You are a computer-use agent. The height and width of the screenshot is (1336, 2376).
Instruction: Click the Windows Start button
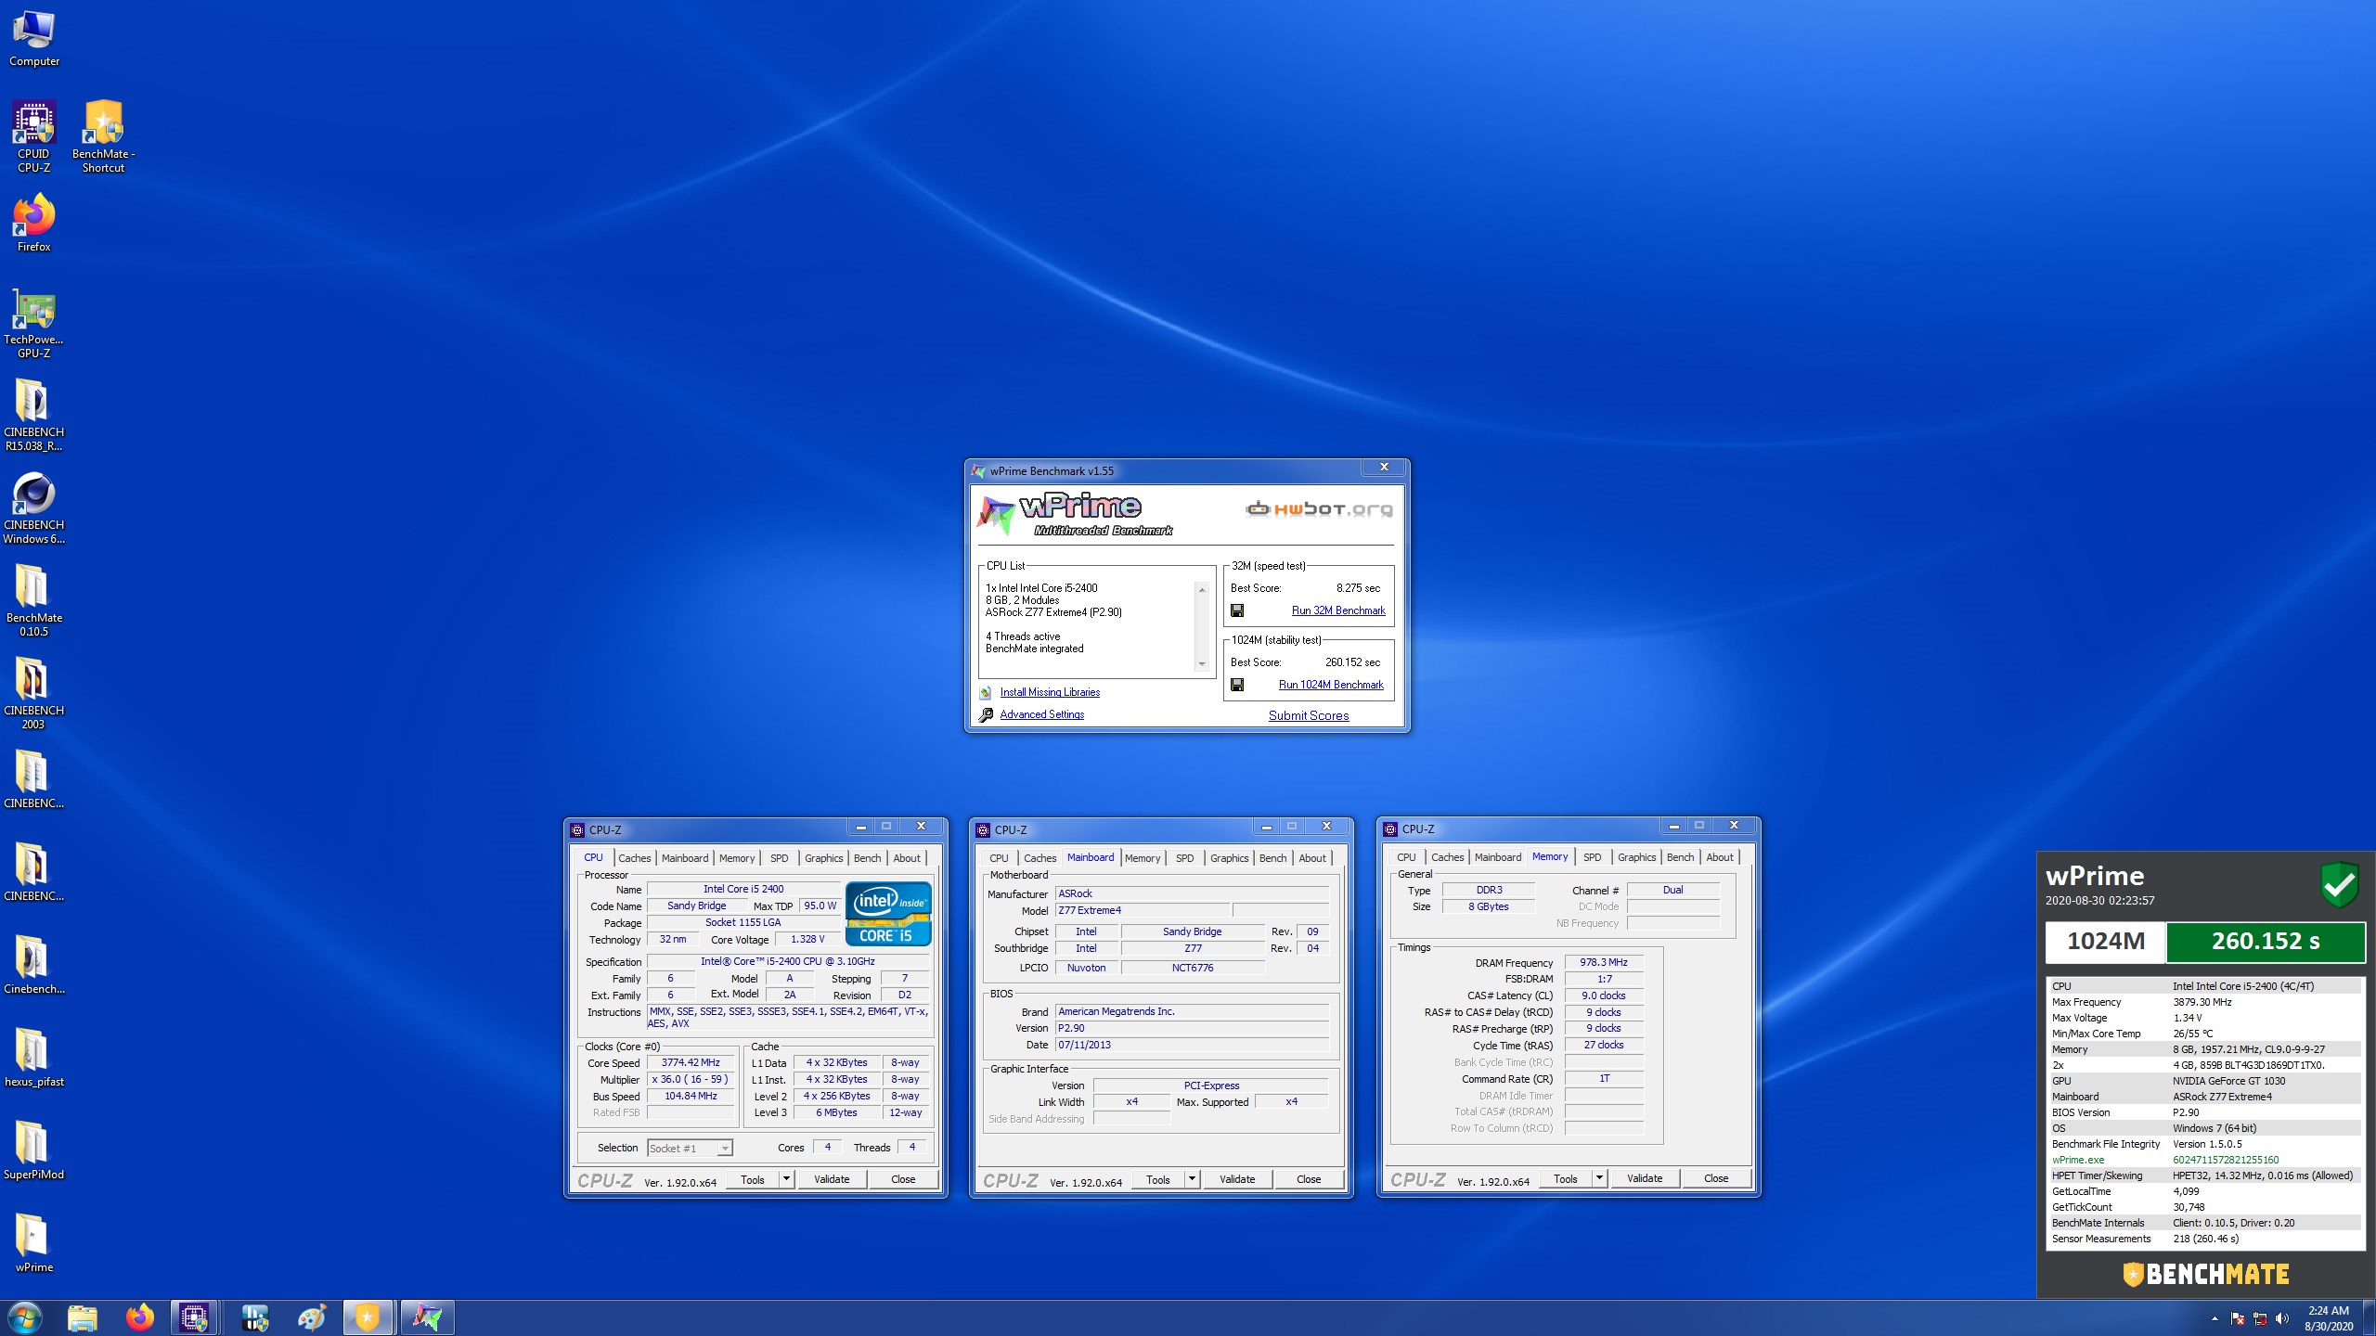pyautogui.click(x=24, y=1317)
